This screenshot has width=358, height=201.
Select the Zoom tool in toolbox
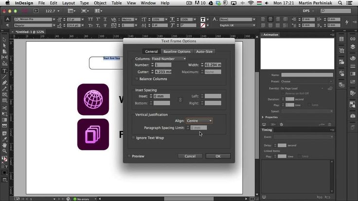coord(4,151)
